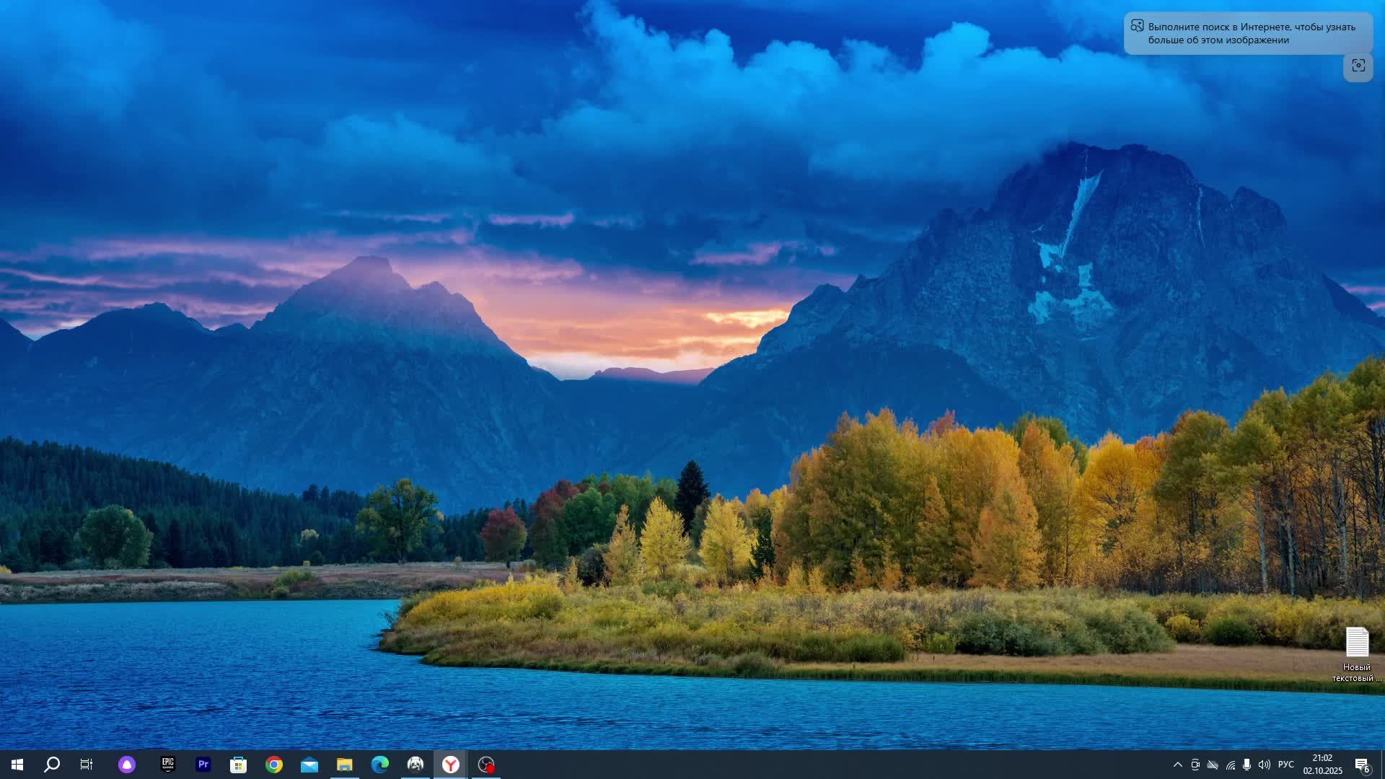1385x779 pixels.
Task: Open the volume speaker control
Action: pos(1264,765)
